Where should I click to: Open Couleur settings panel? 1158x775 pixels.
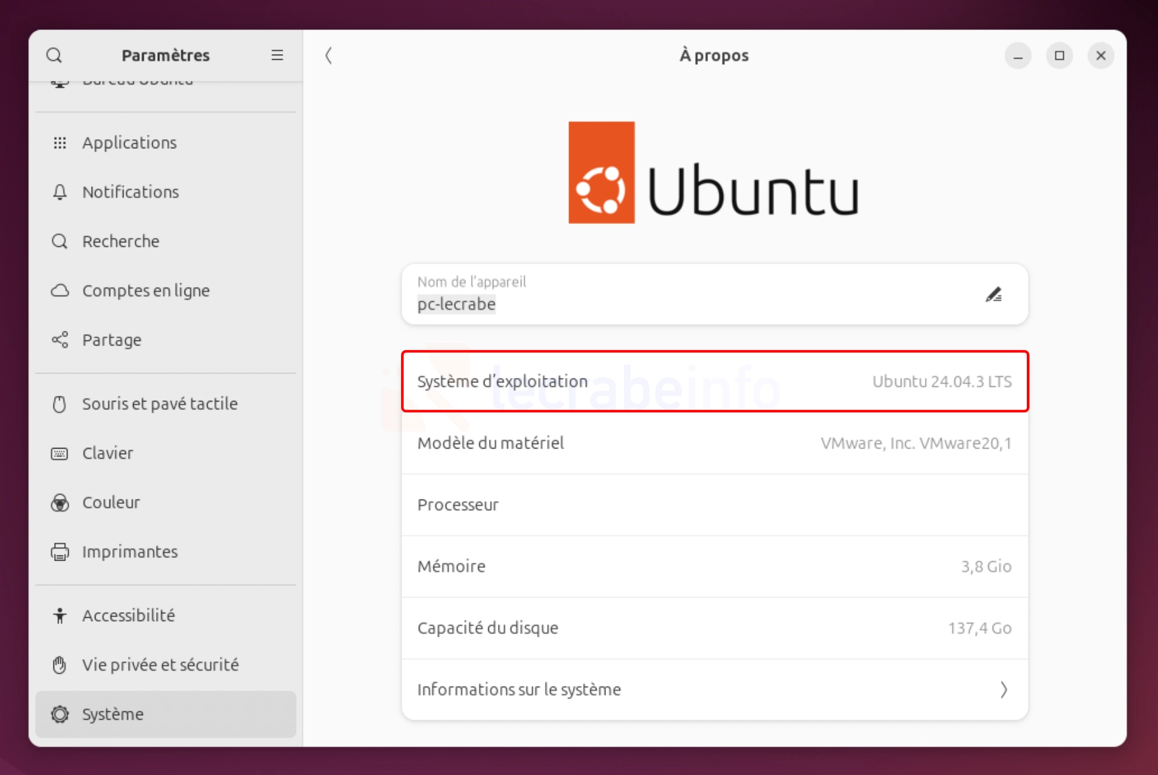click(x=166, y=503)
